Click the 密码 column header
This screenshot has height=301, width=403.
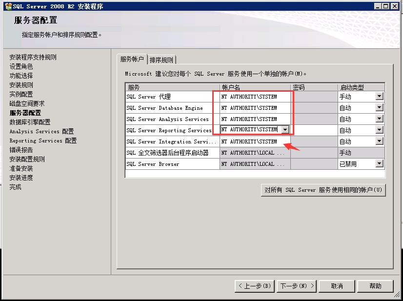click(x=314, y=87)
